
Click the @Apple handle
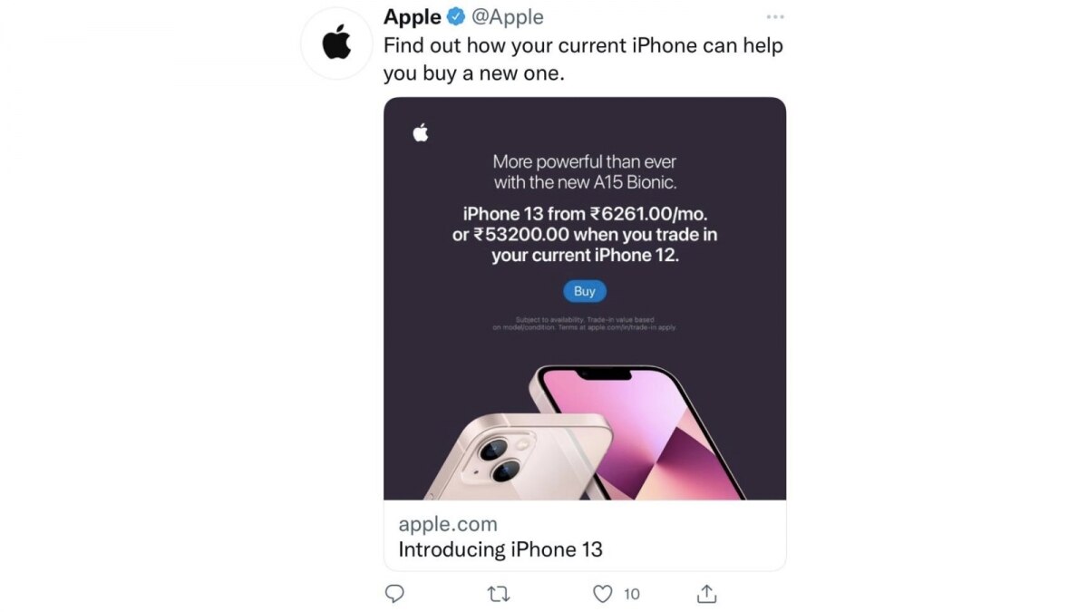click(x=508, y=17)
